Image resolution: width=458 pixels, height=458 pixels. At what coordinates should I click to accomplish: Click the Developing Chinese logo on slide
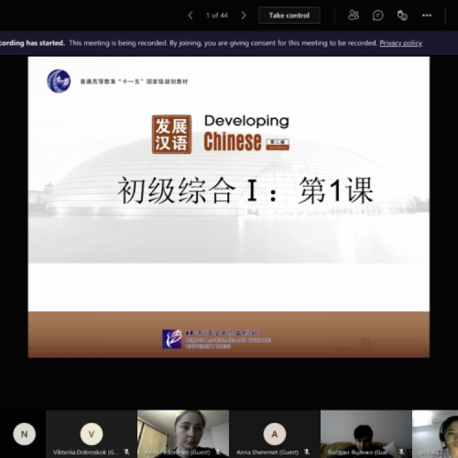221,134
